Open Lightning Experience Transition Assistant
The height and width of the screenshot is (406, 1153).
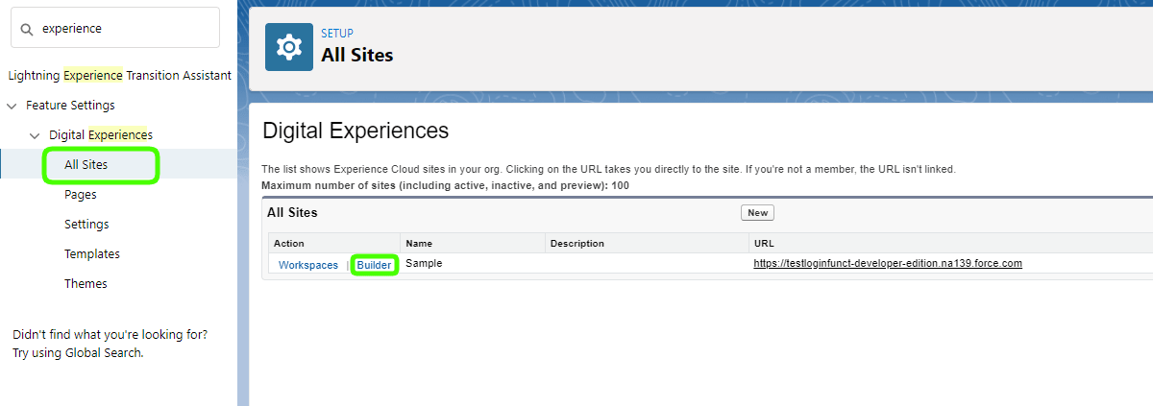pyautogui.click(x=119, y=75)
